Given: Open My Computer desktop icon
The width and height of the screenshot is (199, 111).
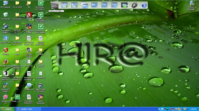Looking at the screenshot, I should coord(5,5).
